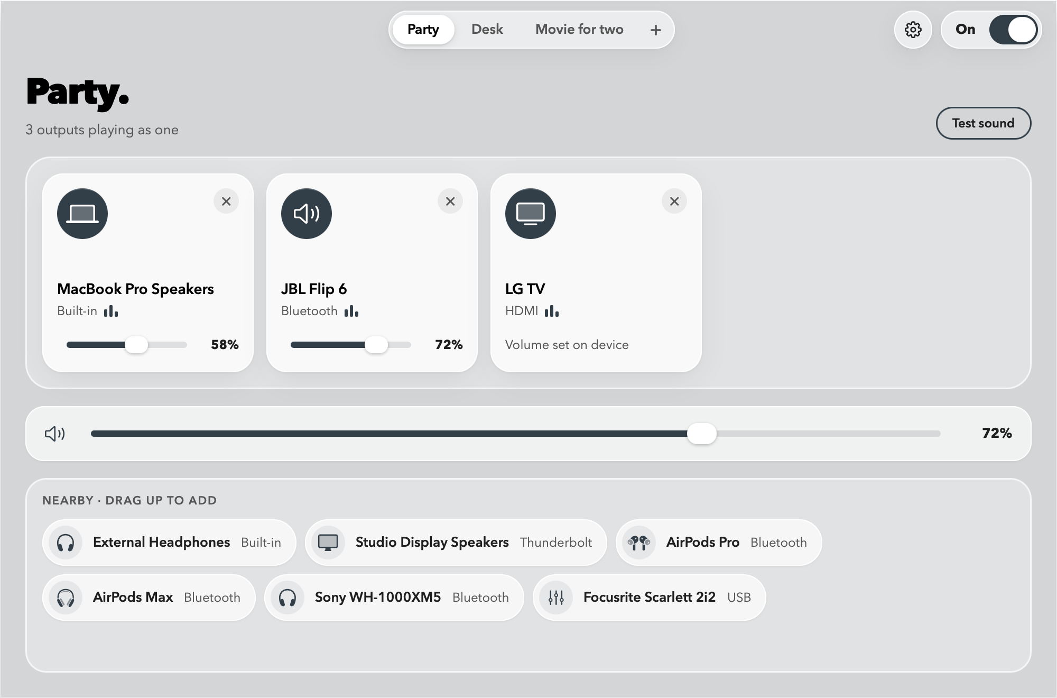This screenshot has width=1057, height=698.
Task: Switch to the Desk tab
Action: [487, 30]
